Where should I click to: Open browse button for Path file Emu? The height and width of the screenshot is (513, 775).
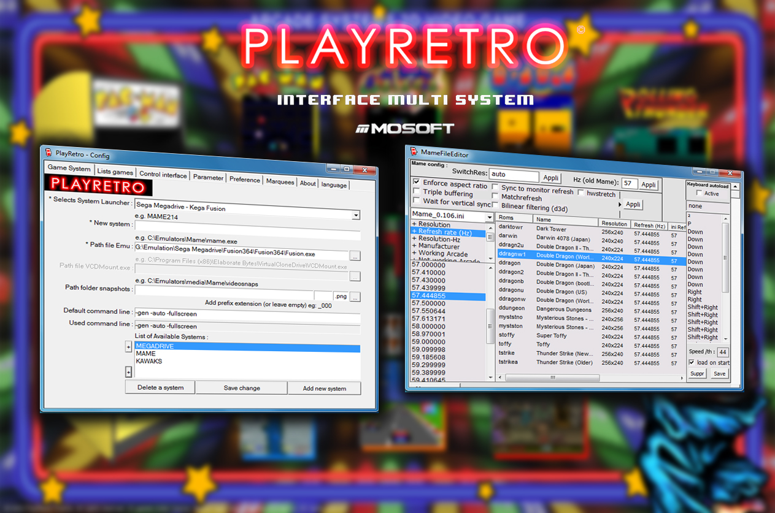[x=355, y=256]
